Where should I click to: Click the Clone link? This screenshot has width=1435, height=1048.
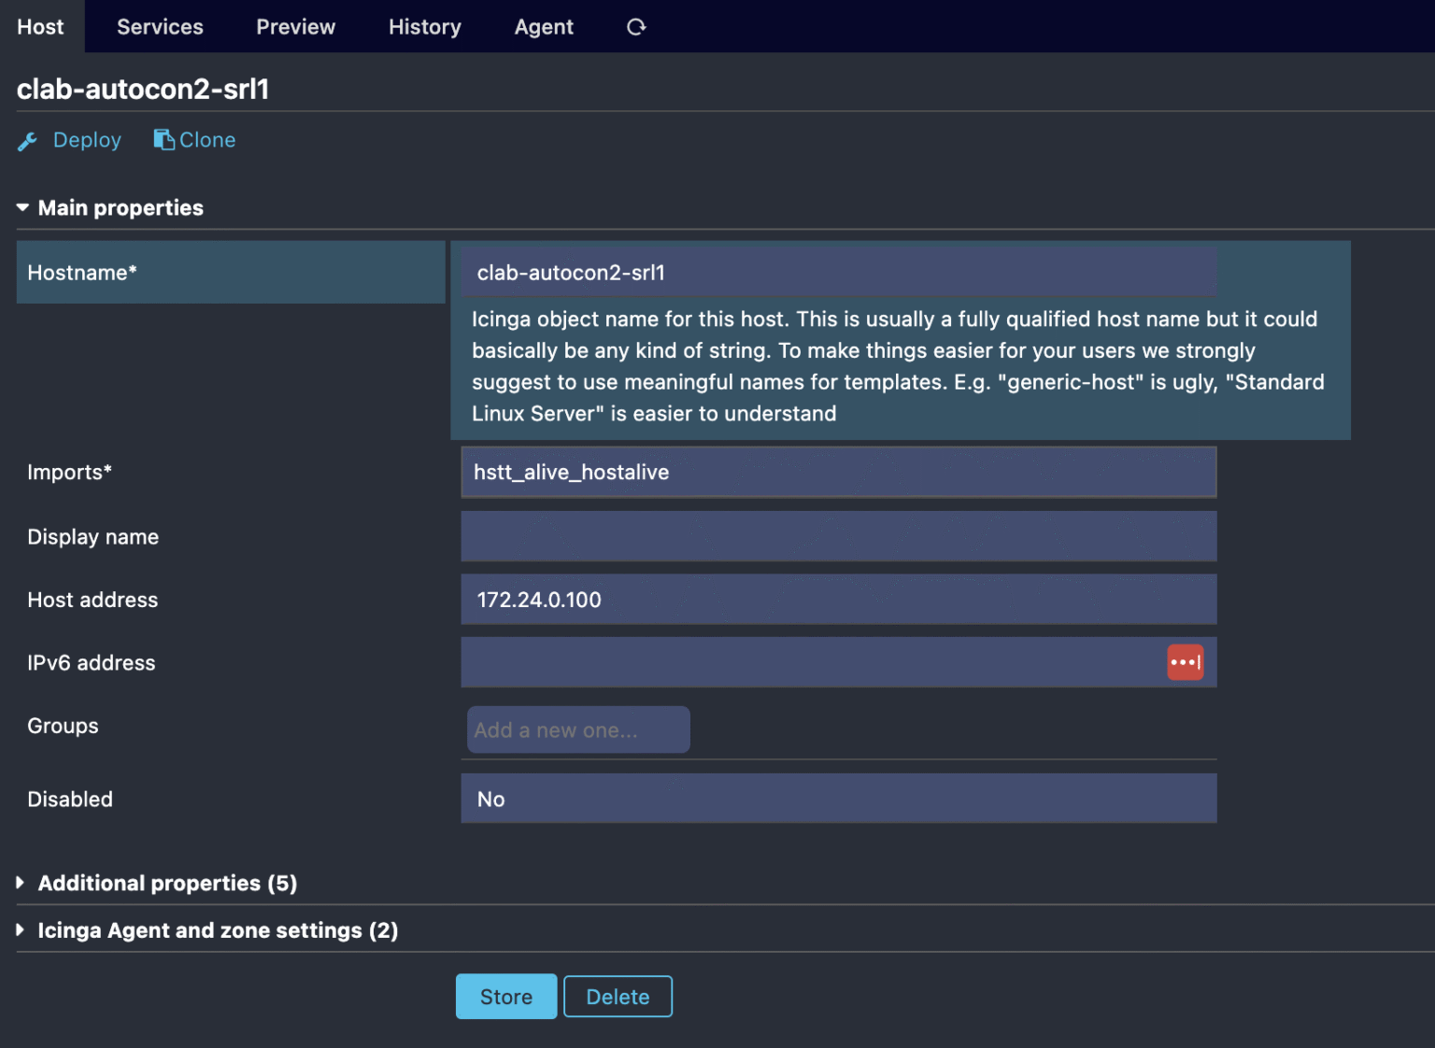(x=206, y=139)
